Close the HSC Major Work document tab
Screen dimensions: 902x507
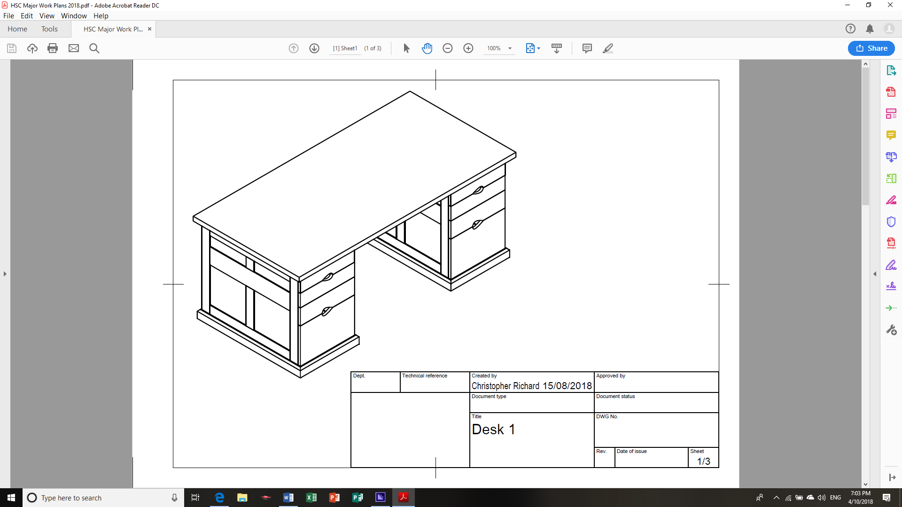pyautogui.click(x=149, y=29)
